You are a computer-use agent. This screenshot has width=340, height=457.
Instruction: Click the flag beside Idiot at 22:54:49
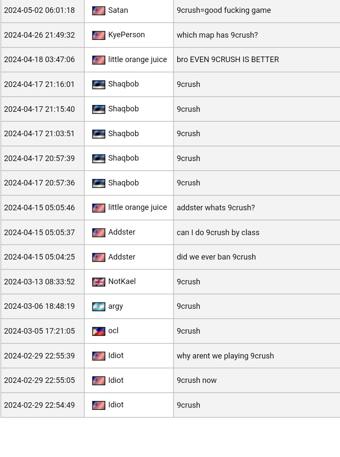click(98, 405)
